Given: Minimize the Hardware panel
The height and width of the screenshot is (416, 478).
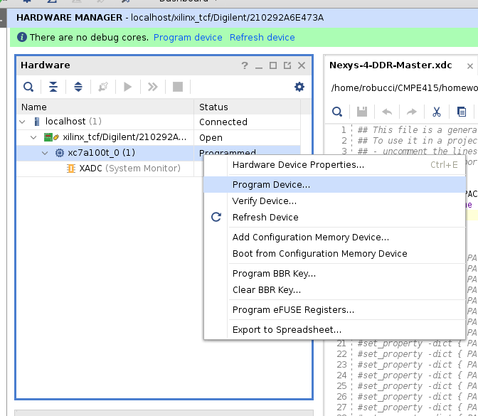Looking at the screenshot, I should [x=259, y=66].
